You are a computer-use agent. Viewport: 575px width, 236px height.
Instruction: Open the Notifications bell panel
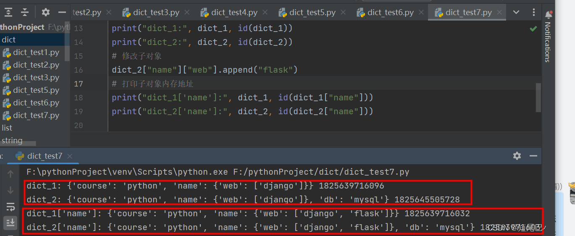coord(548,16)
